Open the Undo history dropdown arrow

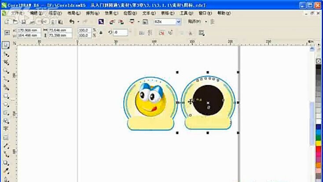[x=78, y=21]
